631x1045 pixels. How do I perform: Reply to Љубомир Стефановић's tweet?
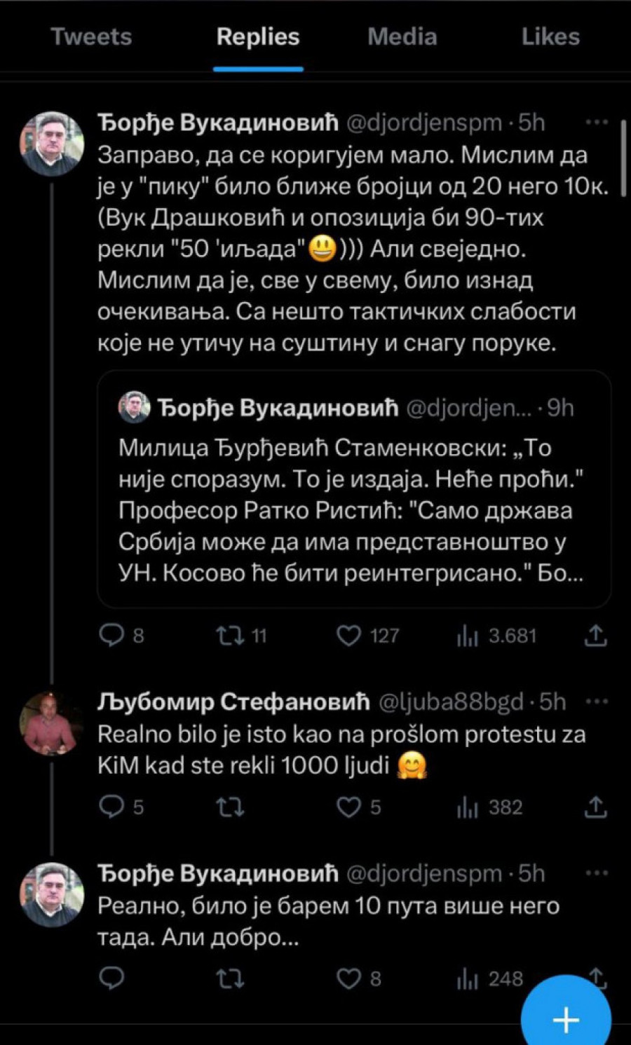(112, 807)
